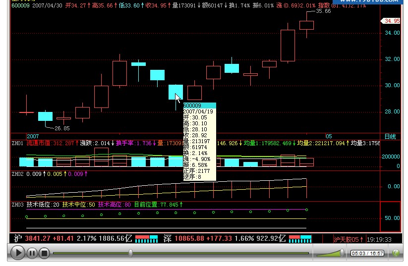This screenshot has width=408, height=266.
Task: Click the 深 Shenzhen index ticker in status bar
Action: click(167, 239)
